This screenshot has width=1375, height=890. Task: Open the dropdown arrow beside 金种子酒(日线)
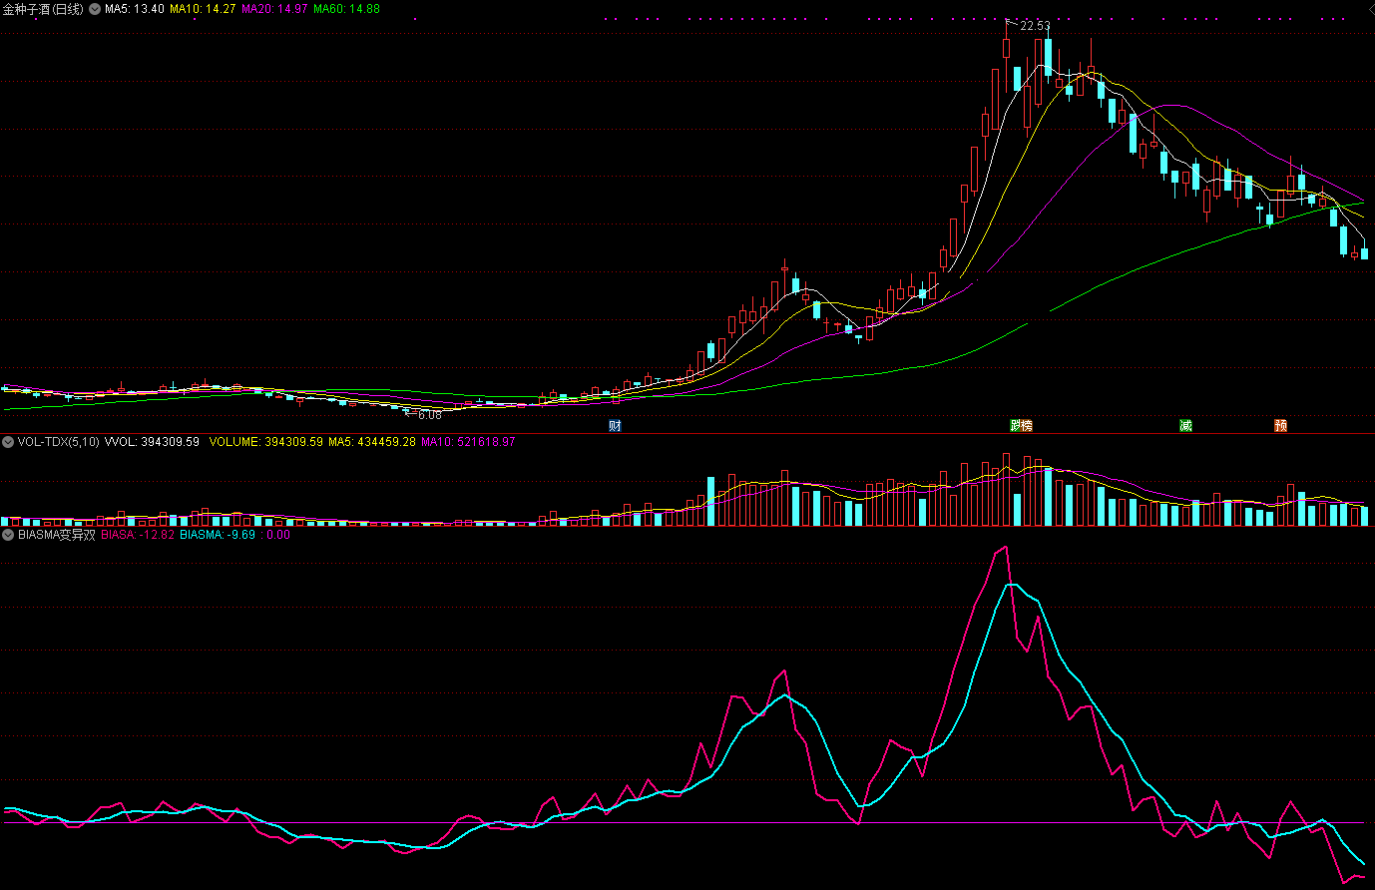click(x=95, y=9)
